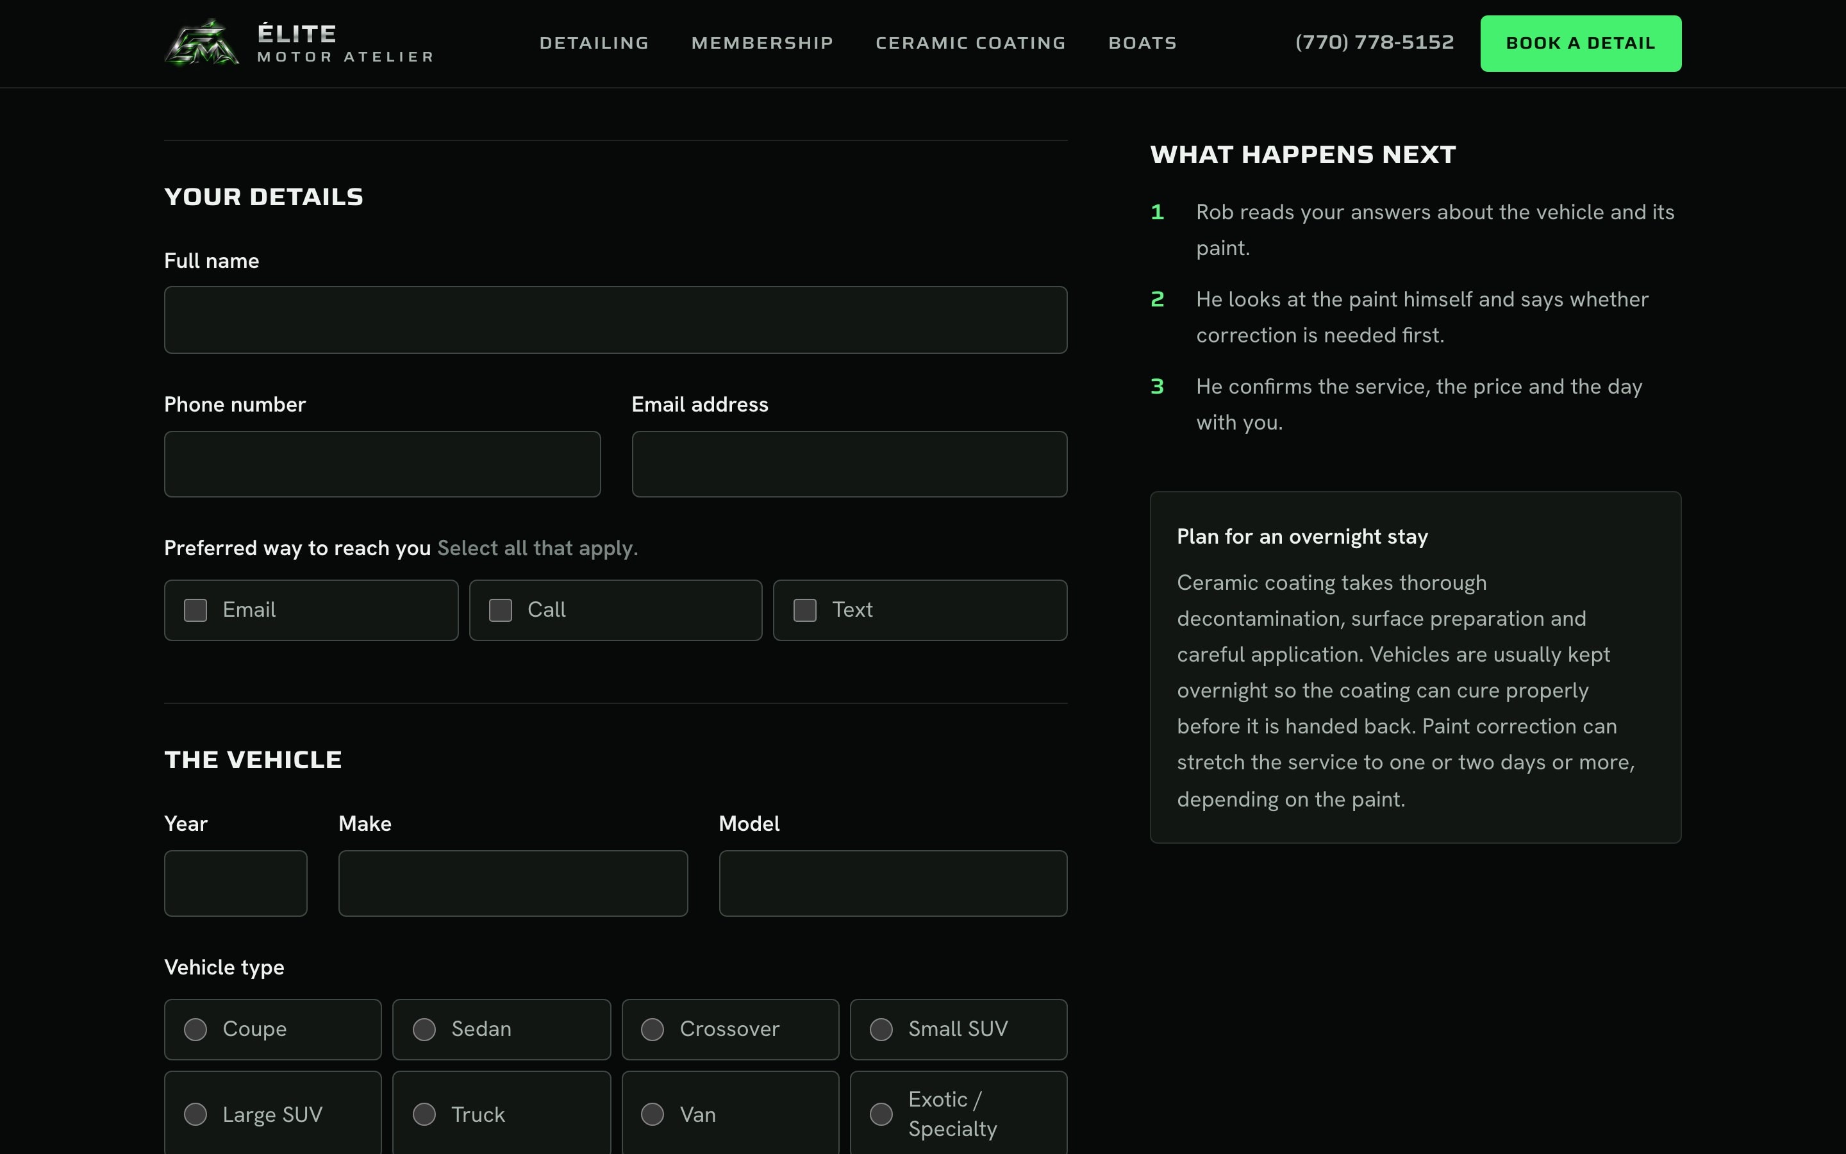
Task: Focus the vehicle Year field
Action: click(x=236, y=883)
